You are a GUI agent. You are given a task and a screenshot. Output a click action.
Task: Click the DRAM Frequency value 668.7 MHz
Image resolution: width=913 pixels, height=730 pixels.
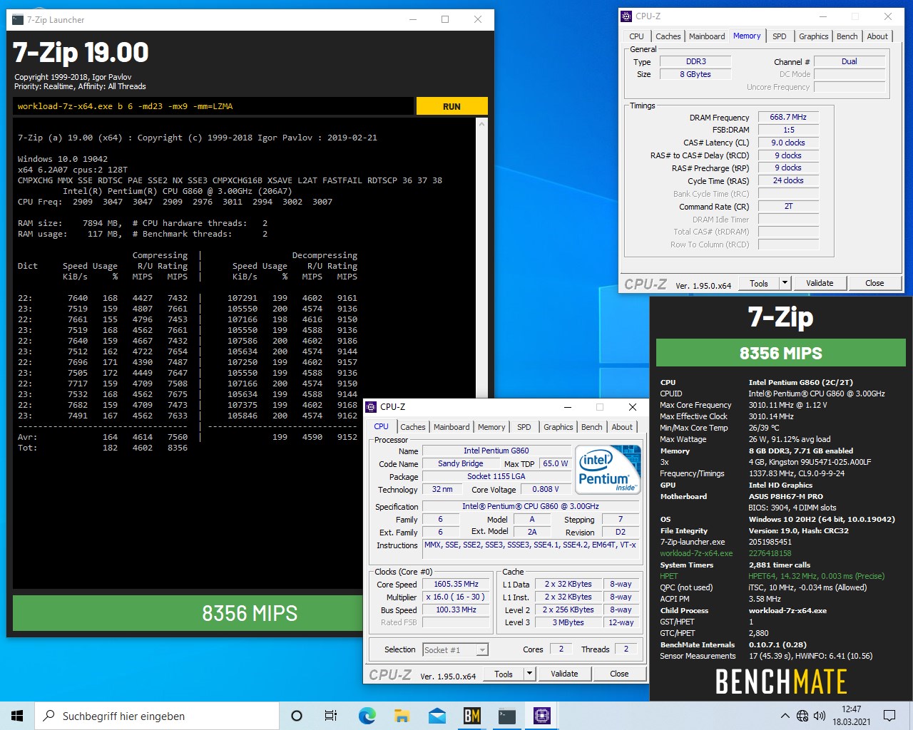coord(788,117)
